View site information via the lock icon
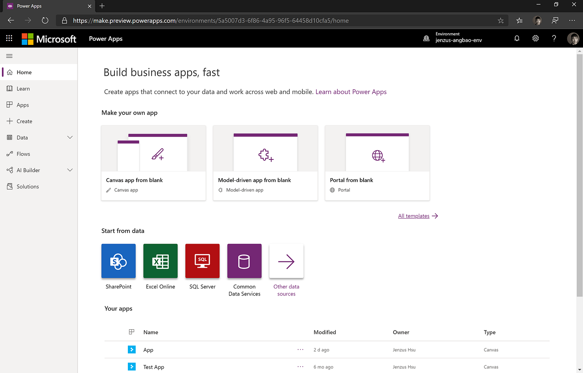The height and width of the screenshot is (373, 583). (65, 20)
